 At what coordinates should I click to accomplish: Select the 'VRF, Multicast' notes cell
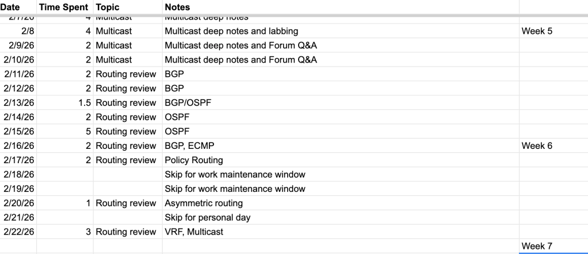[x=194, y=232]
